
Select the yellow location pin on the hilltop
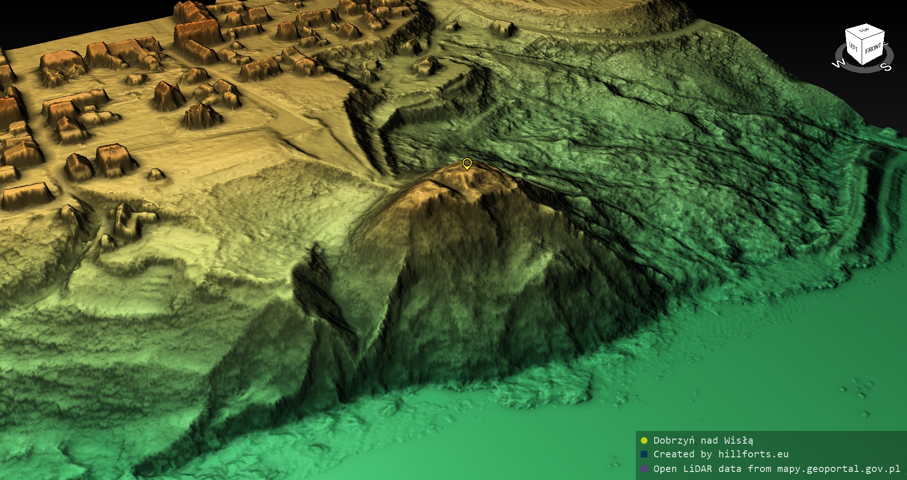pos(467,163)
